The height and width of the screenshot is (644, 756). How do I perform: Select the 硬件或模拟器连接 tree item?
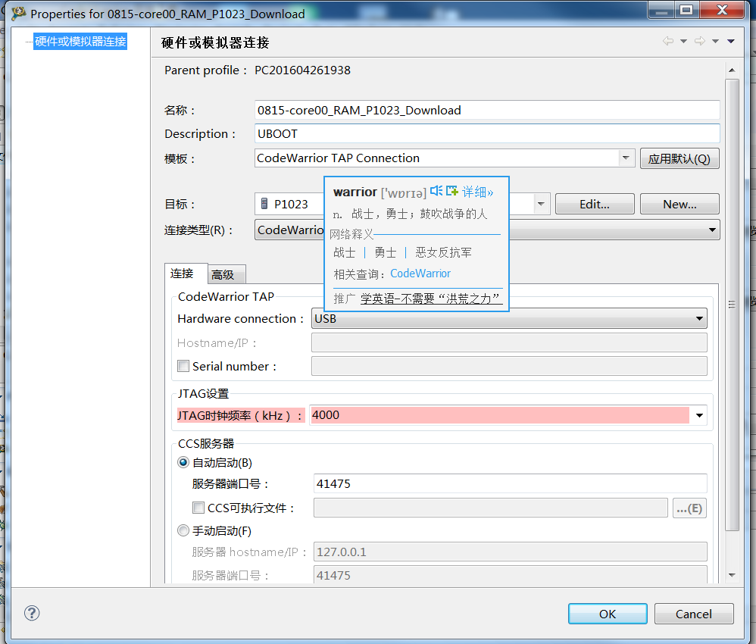(x=80, y=42)
